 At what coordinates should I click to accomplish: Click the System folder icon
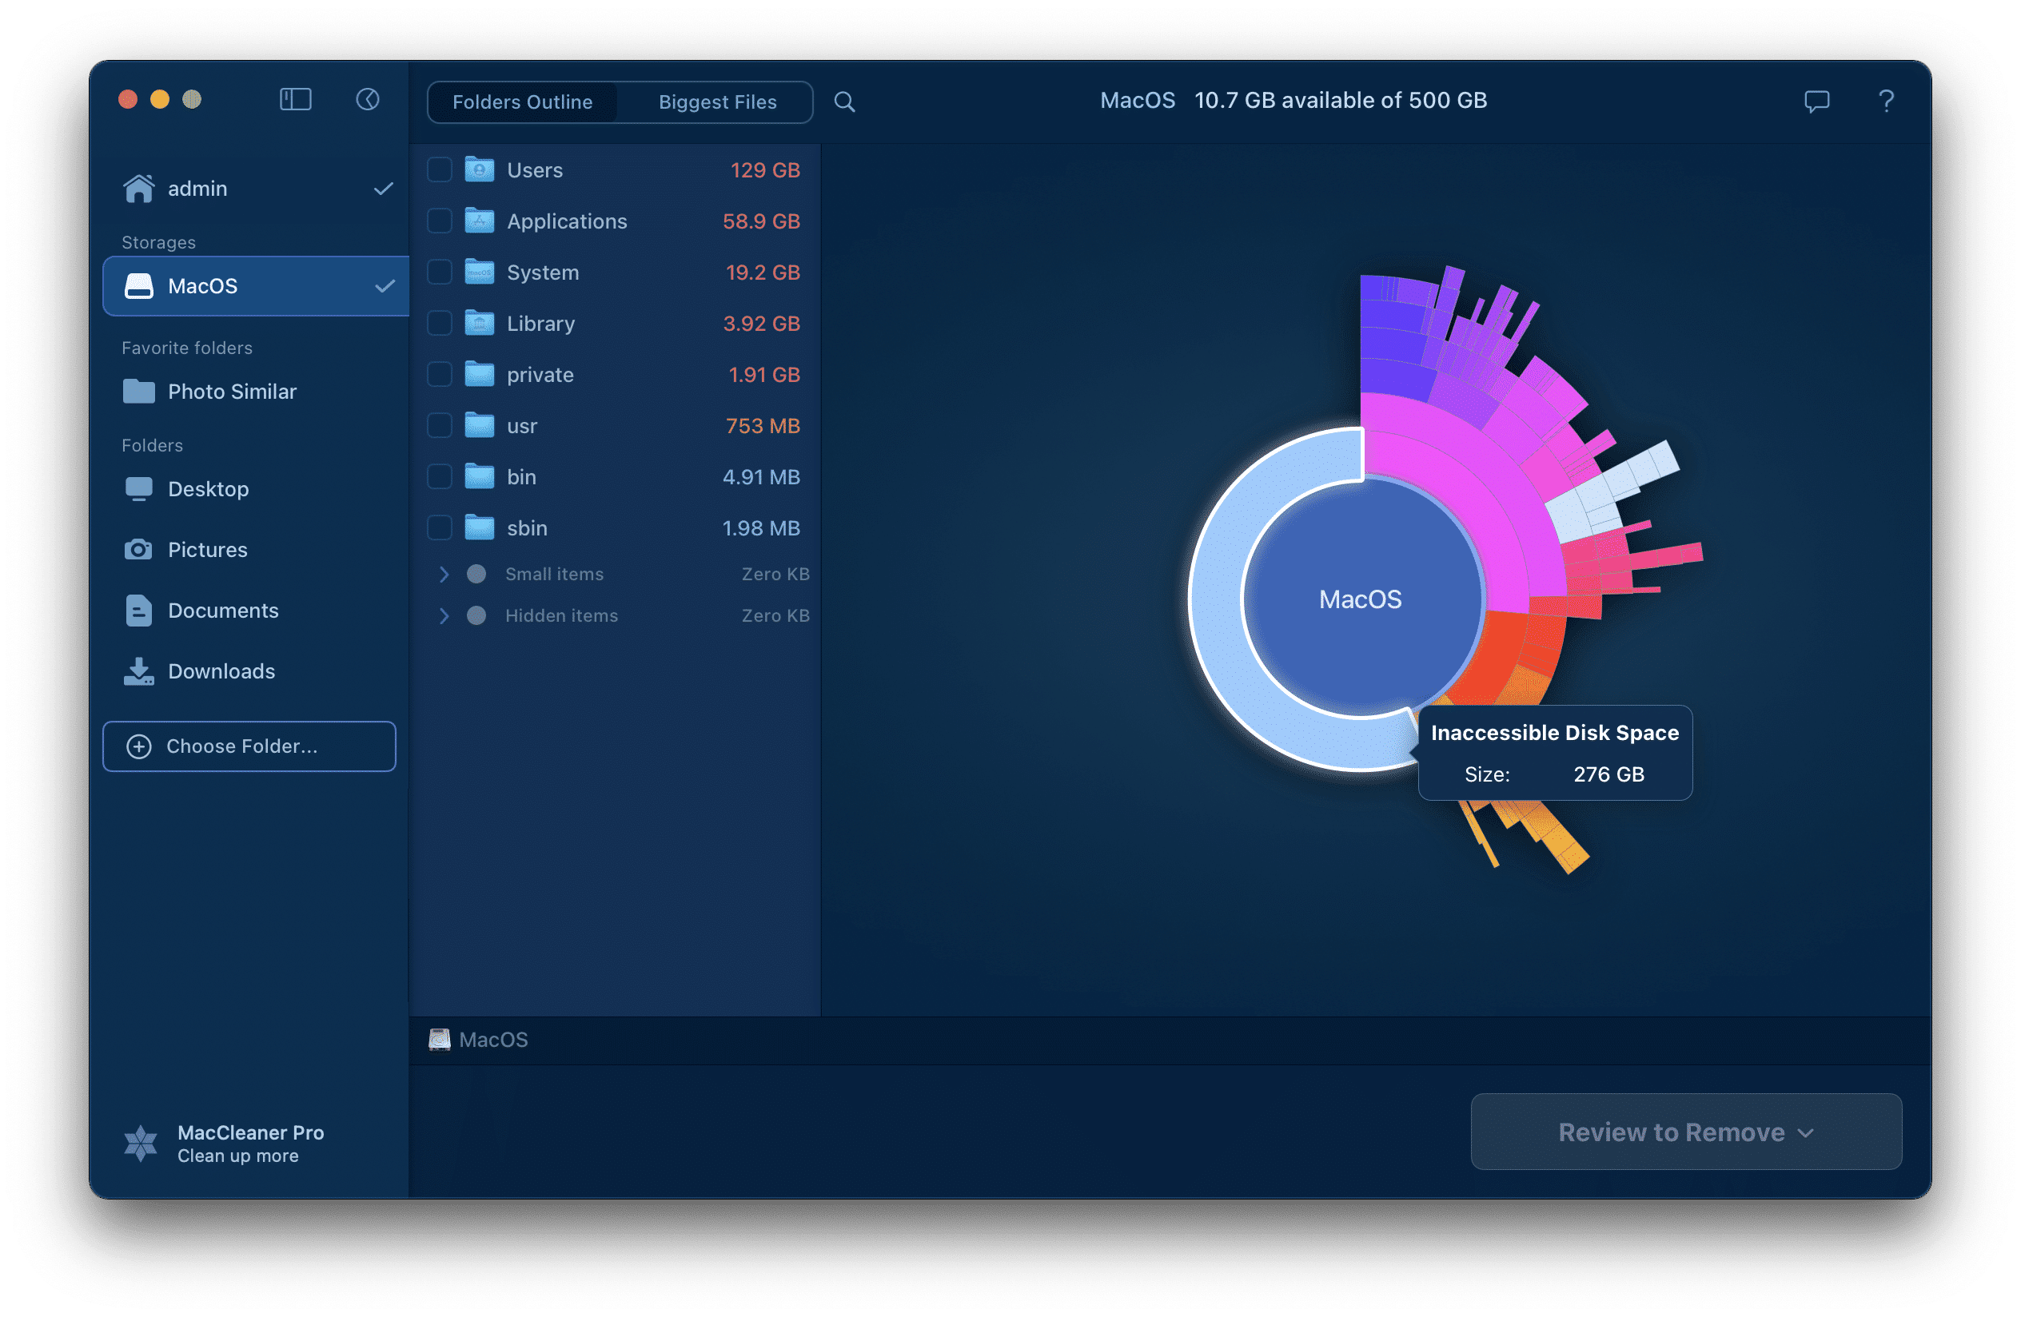point(480,272)
